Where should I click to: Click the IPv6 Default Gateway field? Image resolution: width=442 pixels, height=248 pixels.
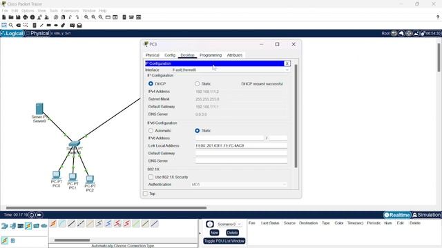[241, 153]
